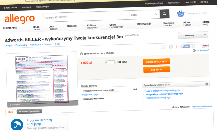
Task: Click załóż konto in top bar
Action: (x=190, y=2)
